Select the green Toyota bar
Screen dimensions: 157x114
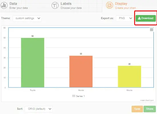click(33, 63)
